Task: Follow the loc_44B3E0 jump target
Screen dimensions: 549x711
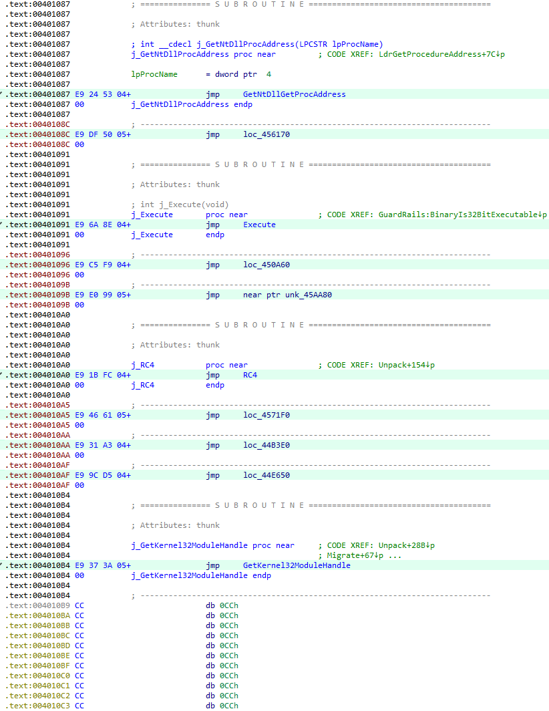Action: (x=266, y=445)
